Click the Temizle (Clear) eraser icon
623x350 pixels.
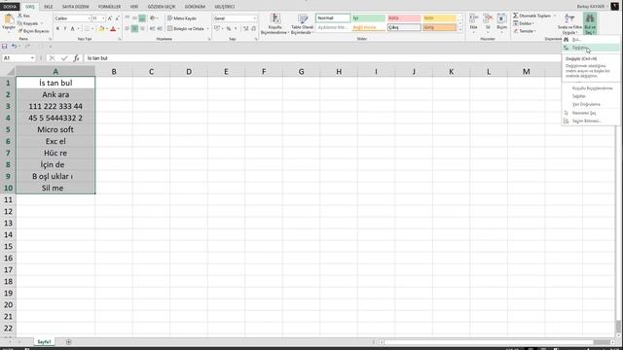(x=516, y=31)
